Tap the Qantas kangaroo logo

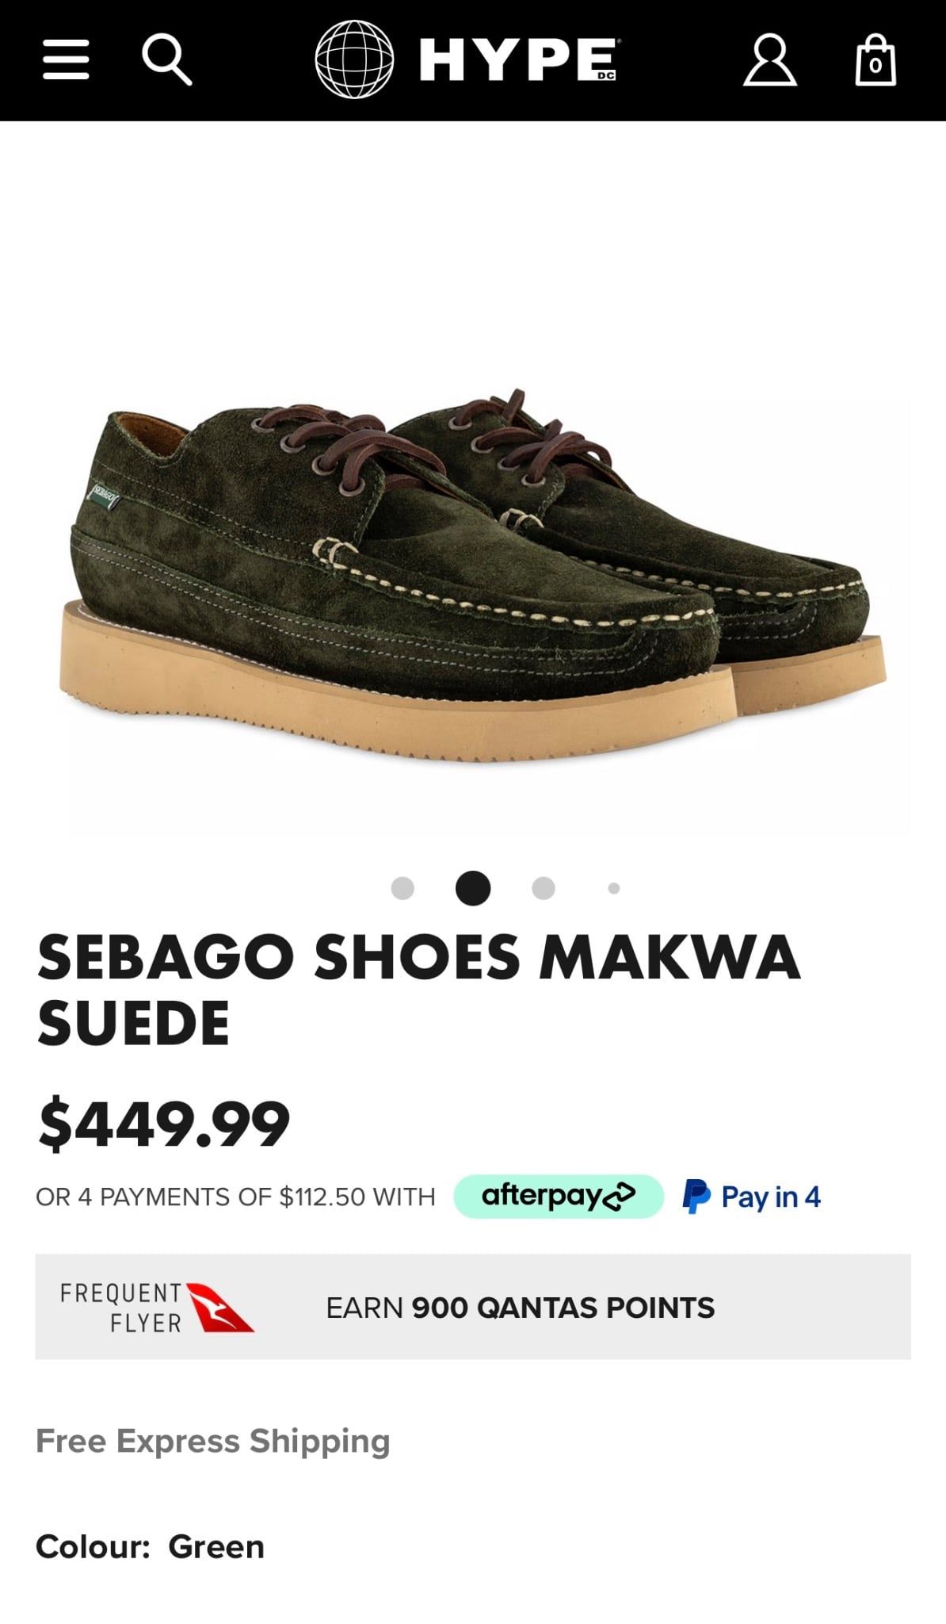[x=219, y=1307]
